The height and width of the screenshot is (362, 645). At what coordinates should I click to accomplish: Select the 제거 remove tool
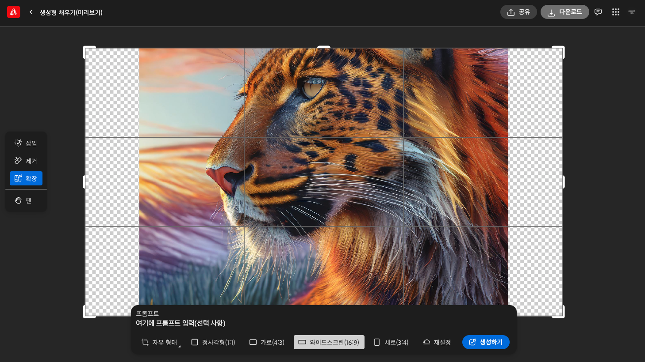point(26,161)
